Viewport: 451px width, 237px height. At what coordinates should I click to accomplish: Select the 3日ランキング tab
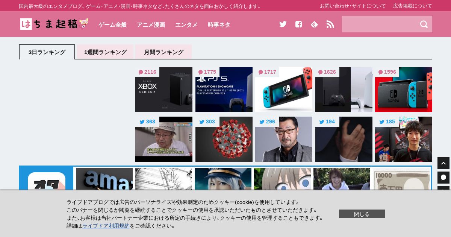[x=47, y=52]
